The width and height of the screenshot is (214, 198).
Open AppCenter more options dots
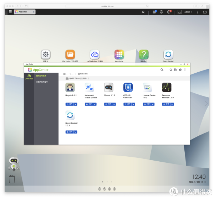185,70
